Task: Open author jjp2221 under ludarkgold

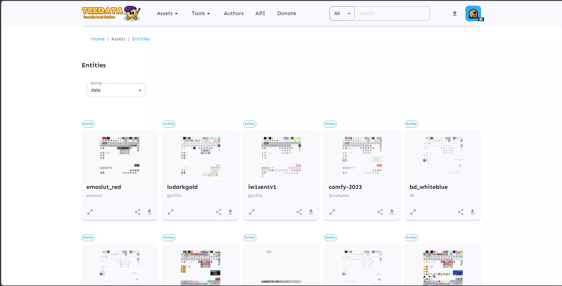Action: (174, 196)
